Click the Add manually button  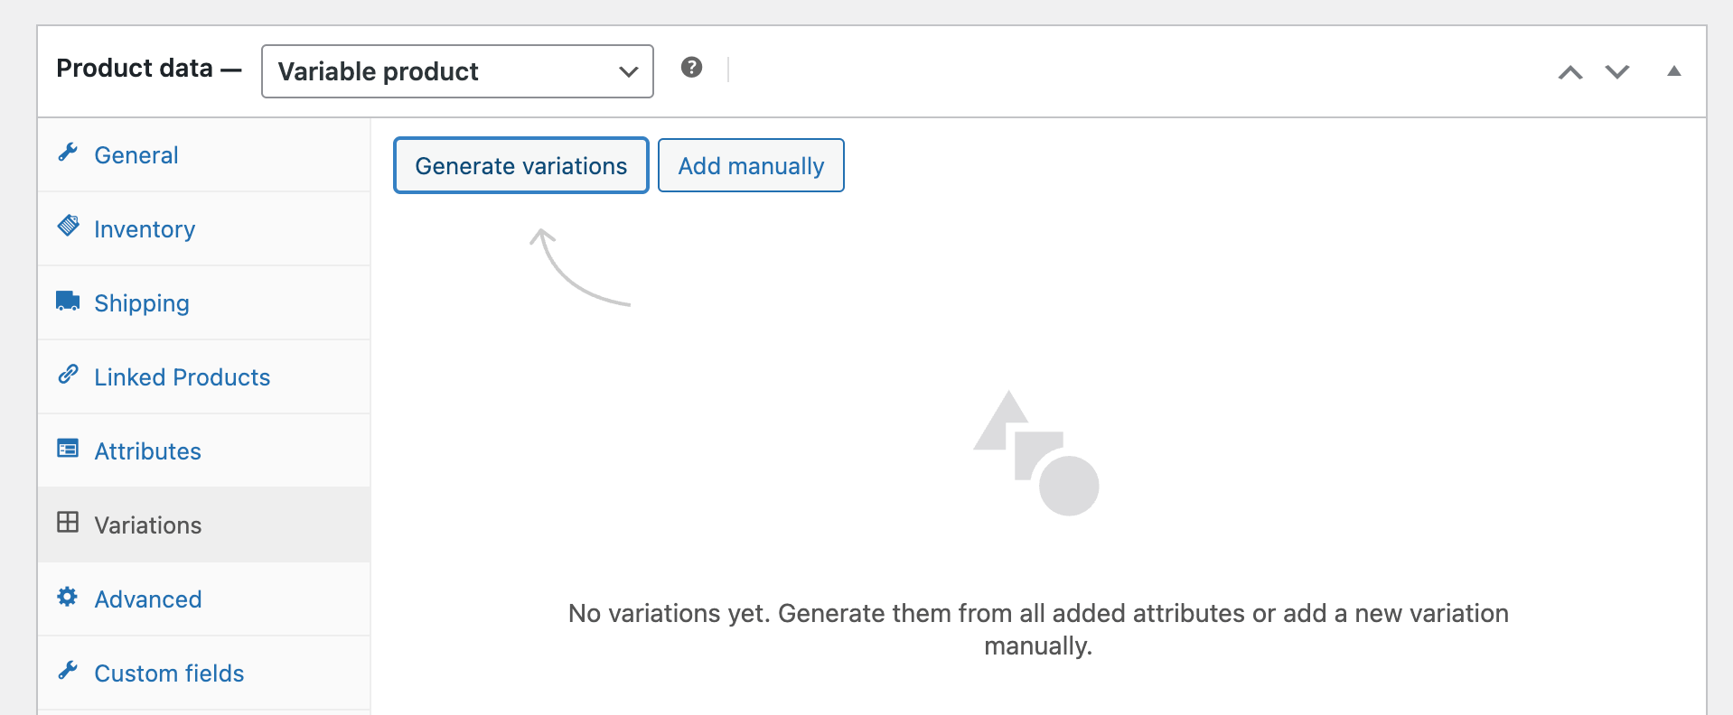(751, 166)
